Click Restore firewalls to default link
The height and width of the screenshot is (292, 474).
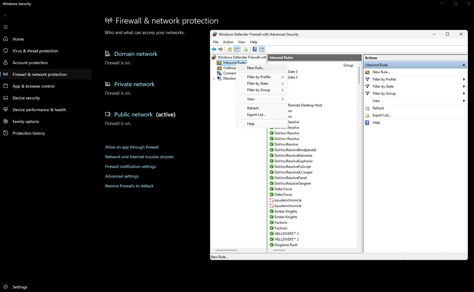[129, 186]
